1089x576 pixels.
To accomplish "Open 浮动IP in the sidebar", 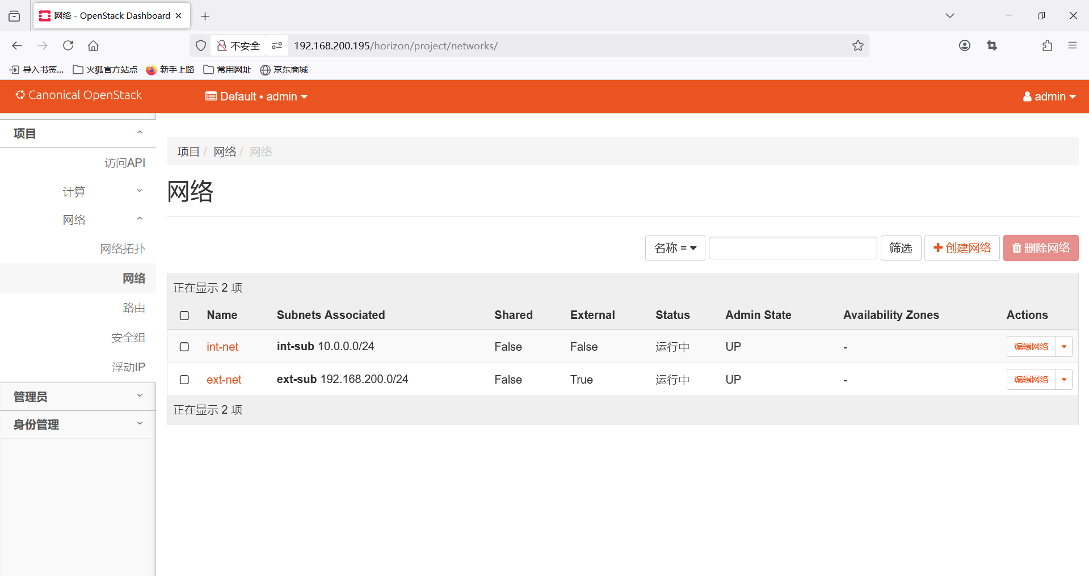I will pyautogui.click(x=128, y=367).
